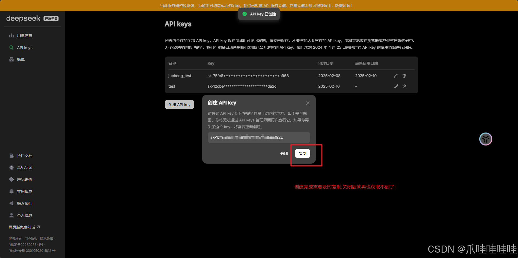The height and width of the screenshot is (258, 518).
Task: Click the 创建 API key button
Action: 179,104
